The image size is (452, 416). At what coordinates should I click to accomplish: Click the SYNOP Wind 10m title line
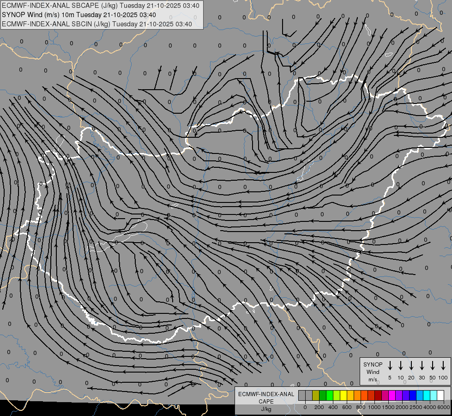click(x=78, y=15)
